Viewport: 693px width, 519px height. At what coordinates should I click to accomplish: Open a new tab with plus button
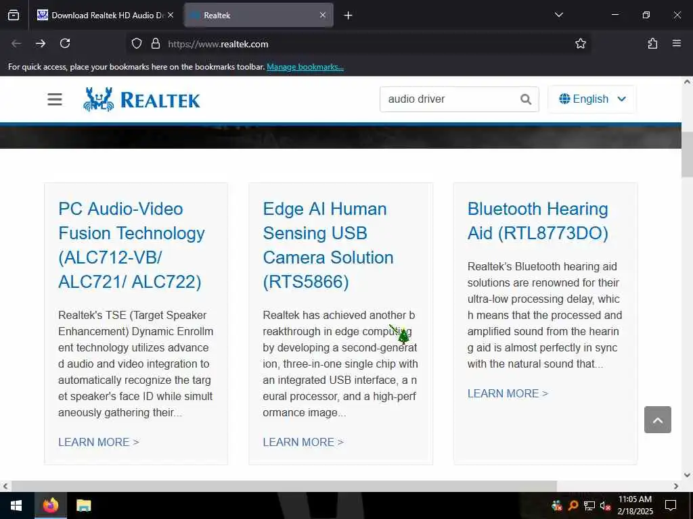pos(349,16)
